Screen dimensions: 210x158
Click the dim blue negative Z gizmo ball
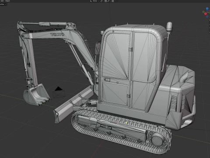(207, 17)
